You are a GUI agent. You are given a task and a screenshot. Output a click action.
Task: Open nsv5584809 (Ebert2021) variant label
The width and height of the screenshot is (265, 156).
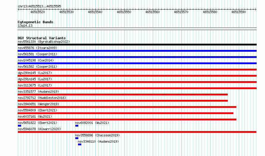(x=38, y=110)
